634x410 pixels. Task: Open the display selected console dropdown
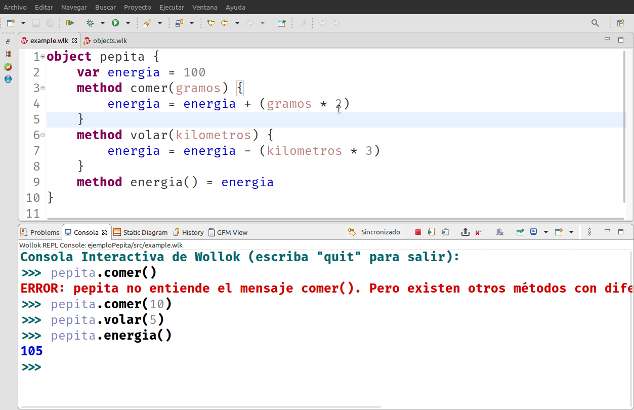tap(545, 232)
